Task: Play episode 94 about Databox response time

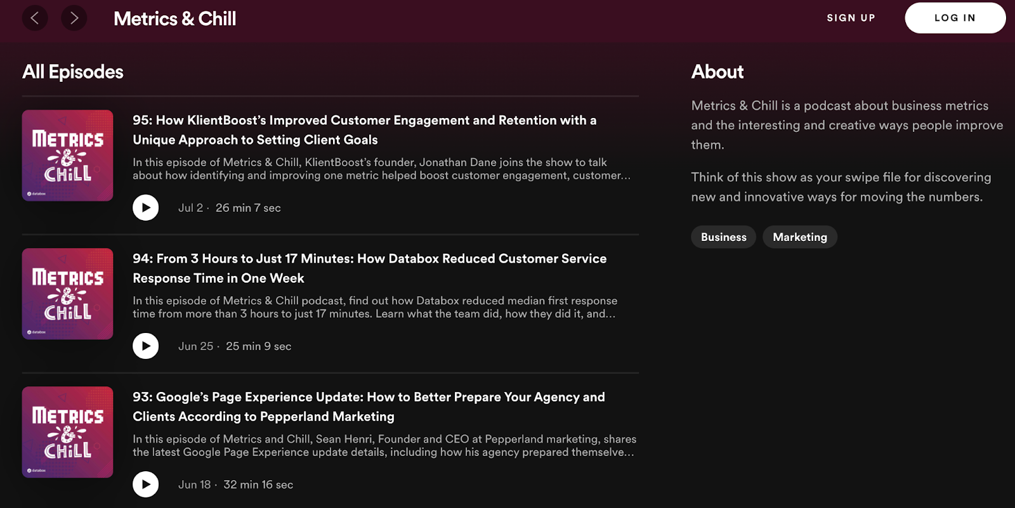Action: [x=145, y=346]
